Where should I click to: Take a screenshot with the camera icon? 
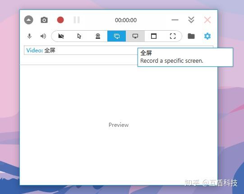(x=44, y=20)
